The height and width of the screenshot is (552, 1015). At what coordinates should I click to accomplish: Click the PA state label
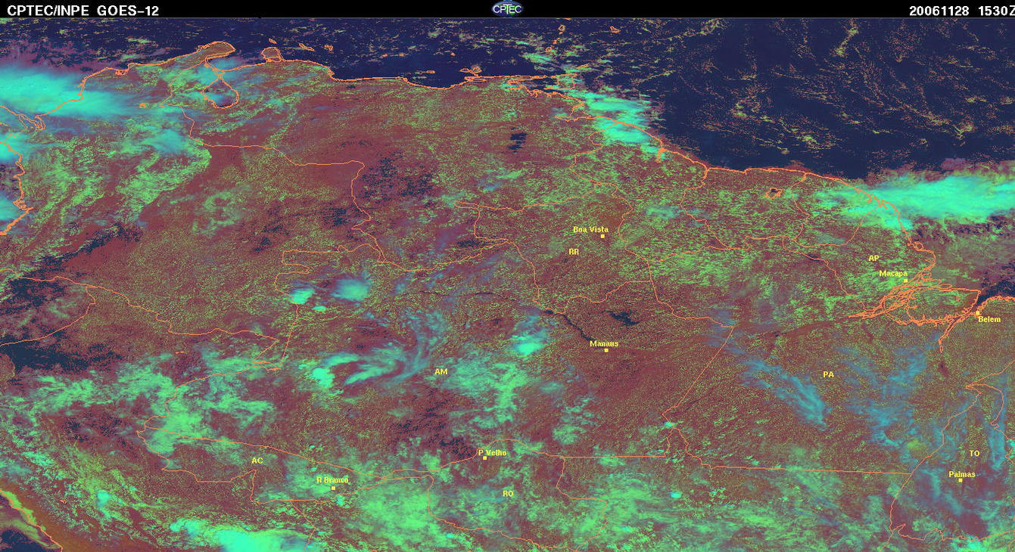pyautogui.click(x=828, y=374)
